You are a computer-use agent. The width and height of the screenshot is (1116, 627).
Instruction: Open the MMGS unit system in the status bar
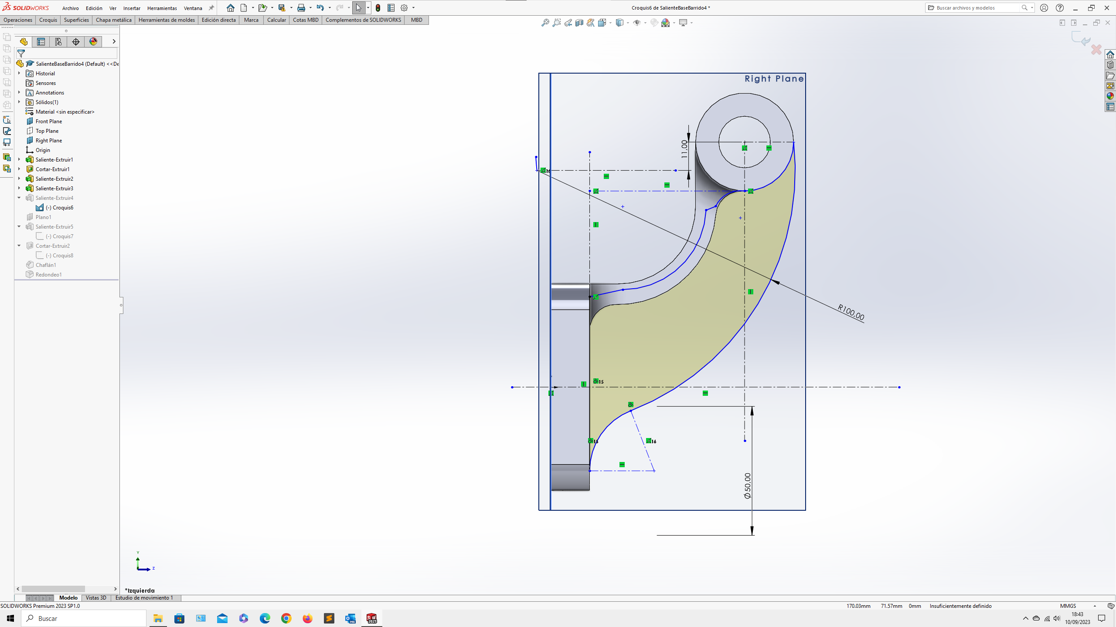[x=1068, y=606]
